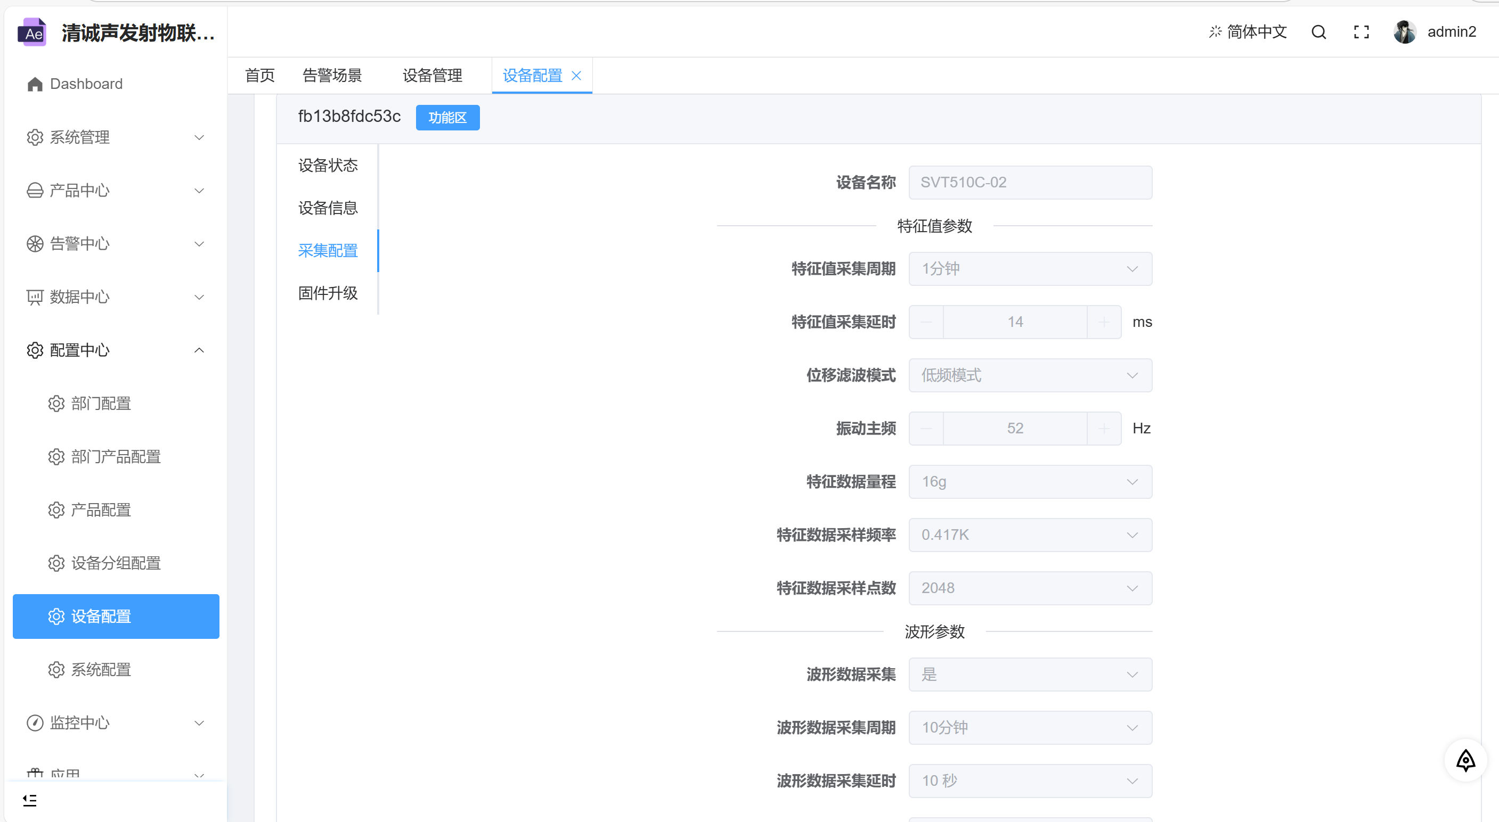Open 监控中心 via its gauge icon
This screenshot has height=822, width=1499.
click(x=34, y=722)
